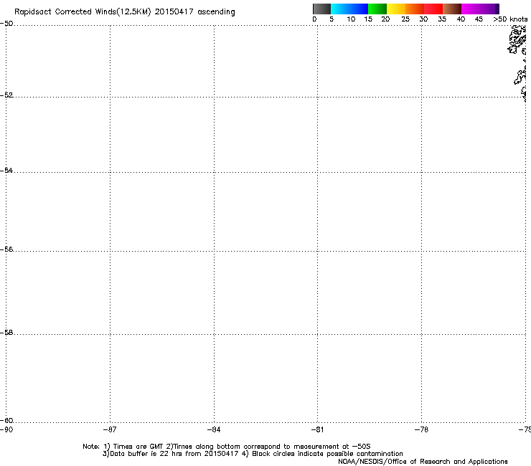Click the -81 longitude axis label
Screen dimensions: 531x466
317,429
